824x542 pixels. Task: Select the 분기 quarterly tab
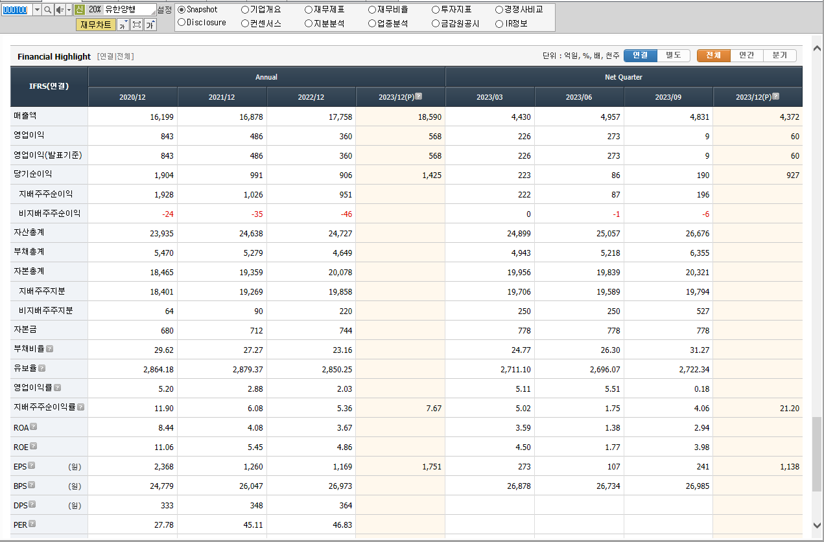tap(780, 56)
